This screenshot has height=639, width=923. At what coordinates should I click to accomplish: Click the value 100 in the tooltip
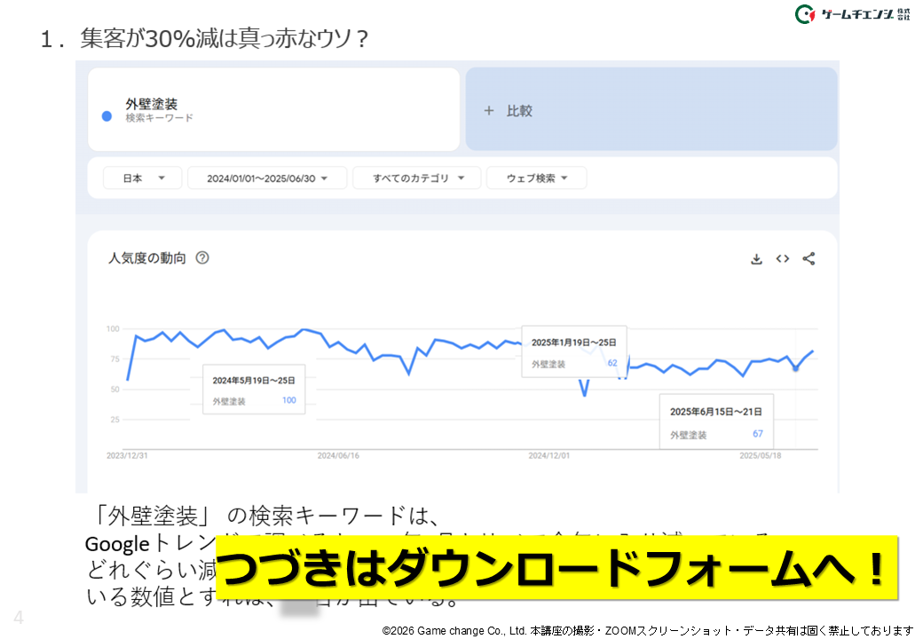[289, 400]
